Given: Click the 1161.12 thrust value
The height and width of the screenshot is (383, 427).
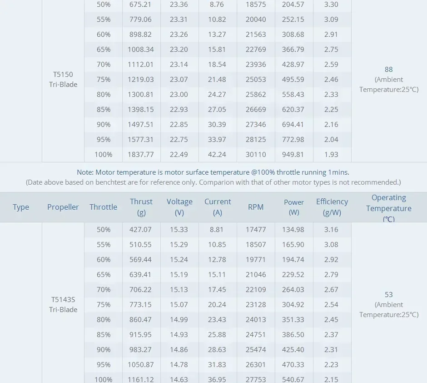Looking at the screenshot, I should pyautogui.click(x=140, y=379).
